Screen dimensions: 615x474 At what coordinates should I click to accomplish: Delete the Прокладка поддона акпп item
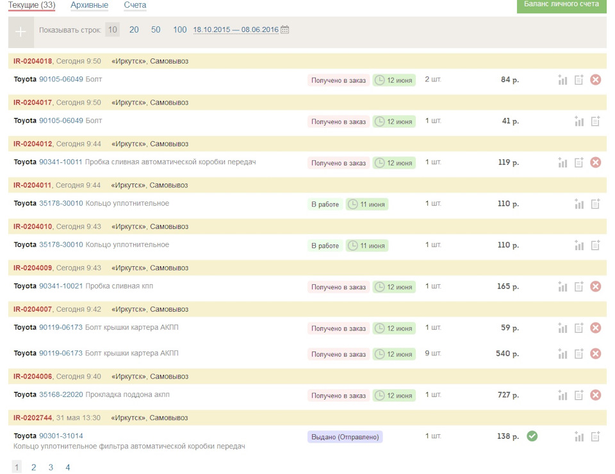pos(595,395)
